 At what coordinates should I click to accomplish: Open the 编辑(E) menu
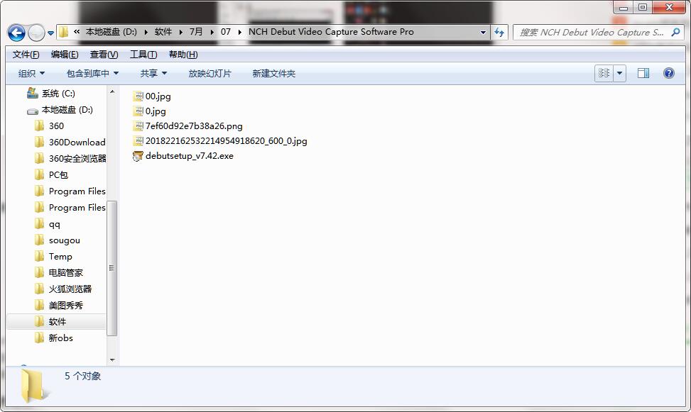click(65, 54)
